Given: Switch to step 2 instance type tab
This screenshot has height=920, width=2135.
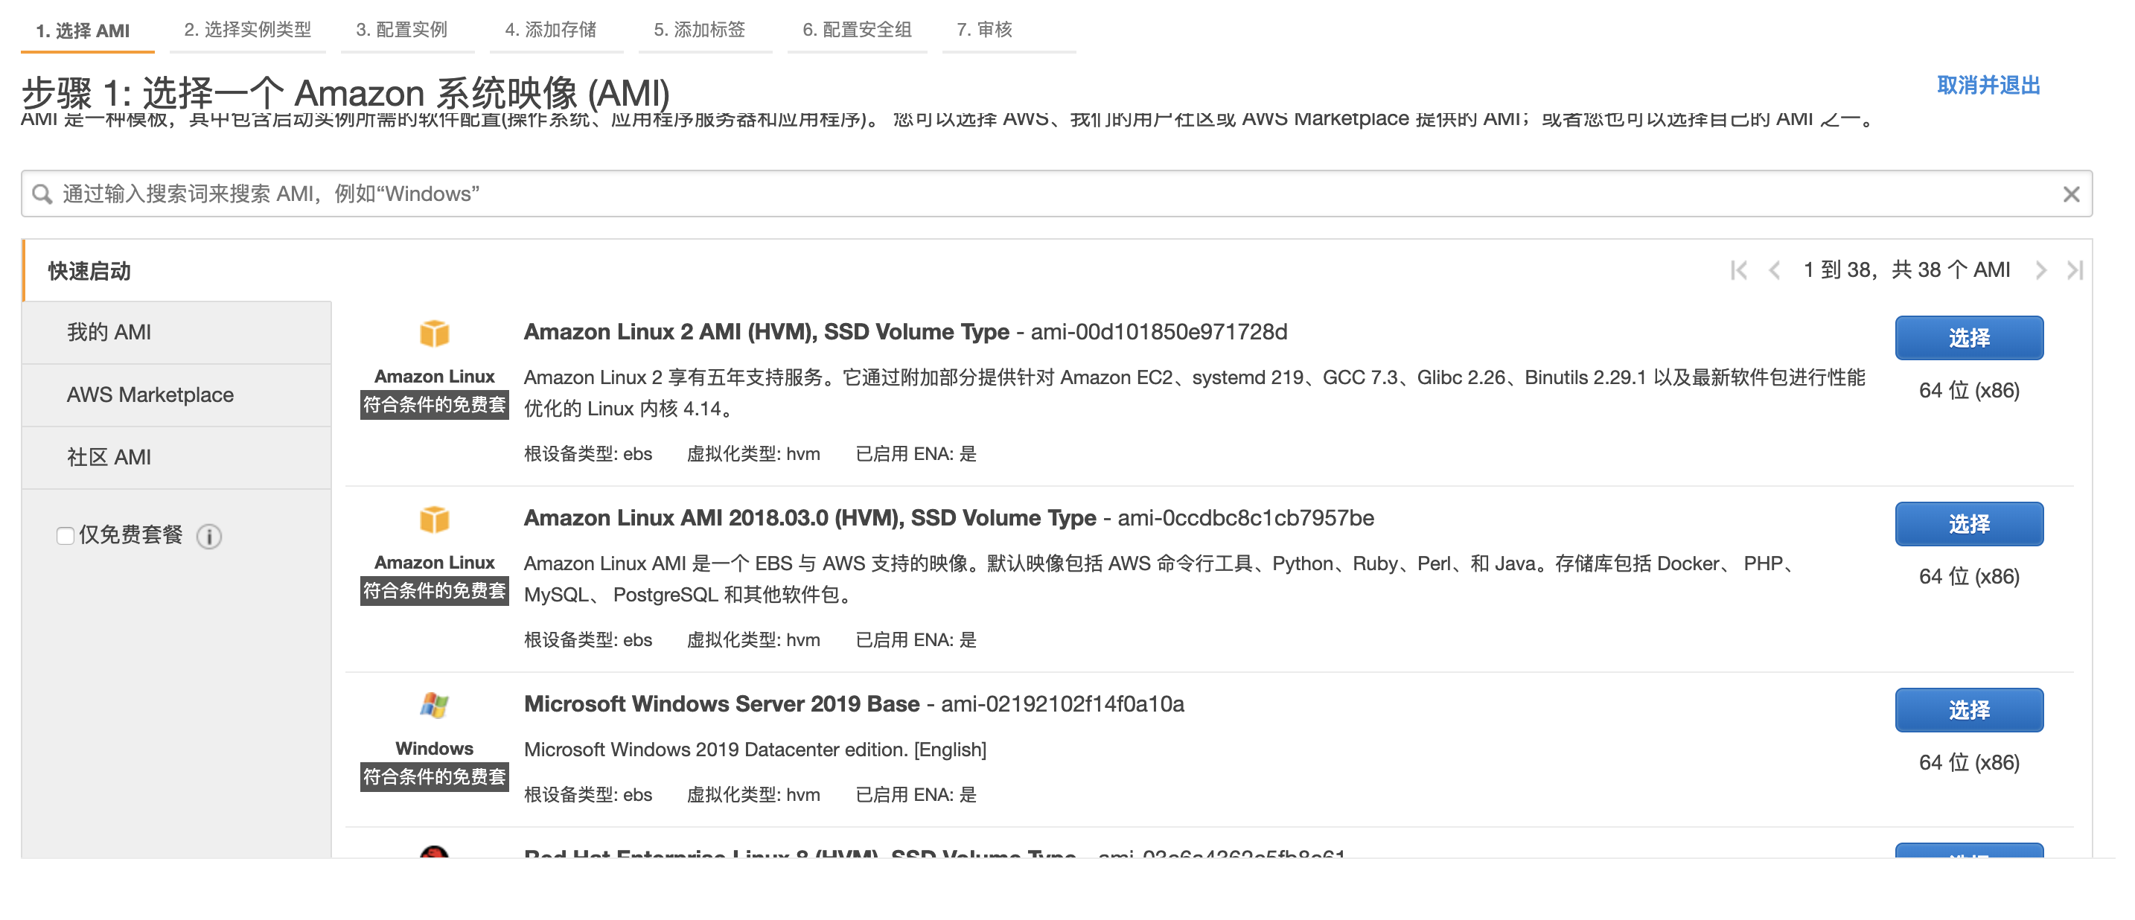Looking at the screenshot, I should (x=247, y=30).
